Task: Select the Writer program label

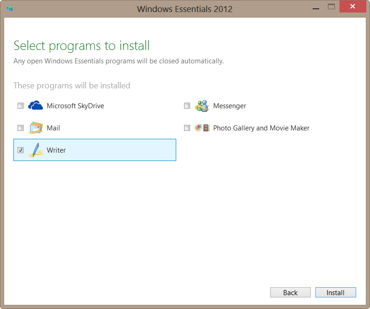Action: [x=56, y=150]
